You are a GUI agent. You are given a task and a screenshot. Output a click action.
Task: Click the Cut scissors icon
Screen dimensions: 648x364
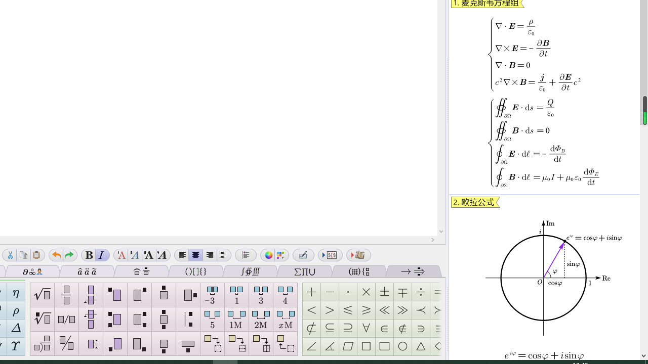click(x=10, y=255)
